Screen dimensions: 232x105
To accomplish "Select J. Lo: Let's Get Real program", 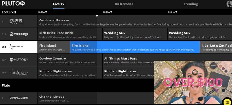I will pos(216,47).
